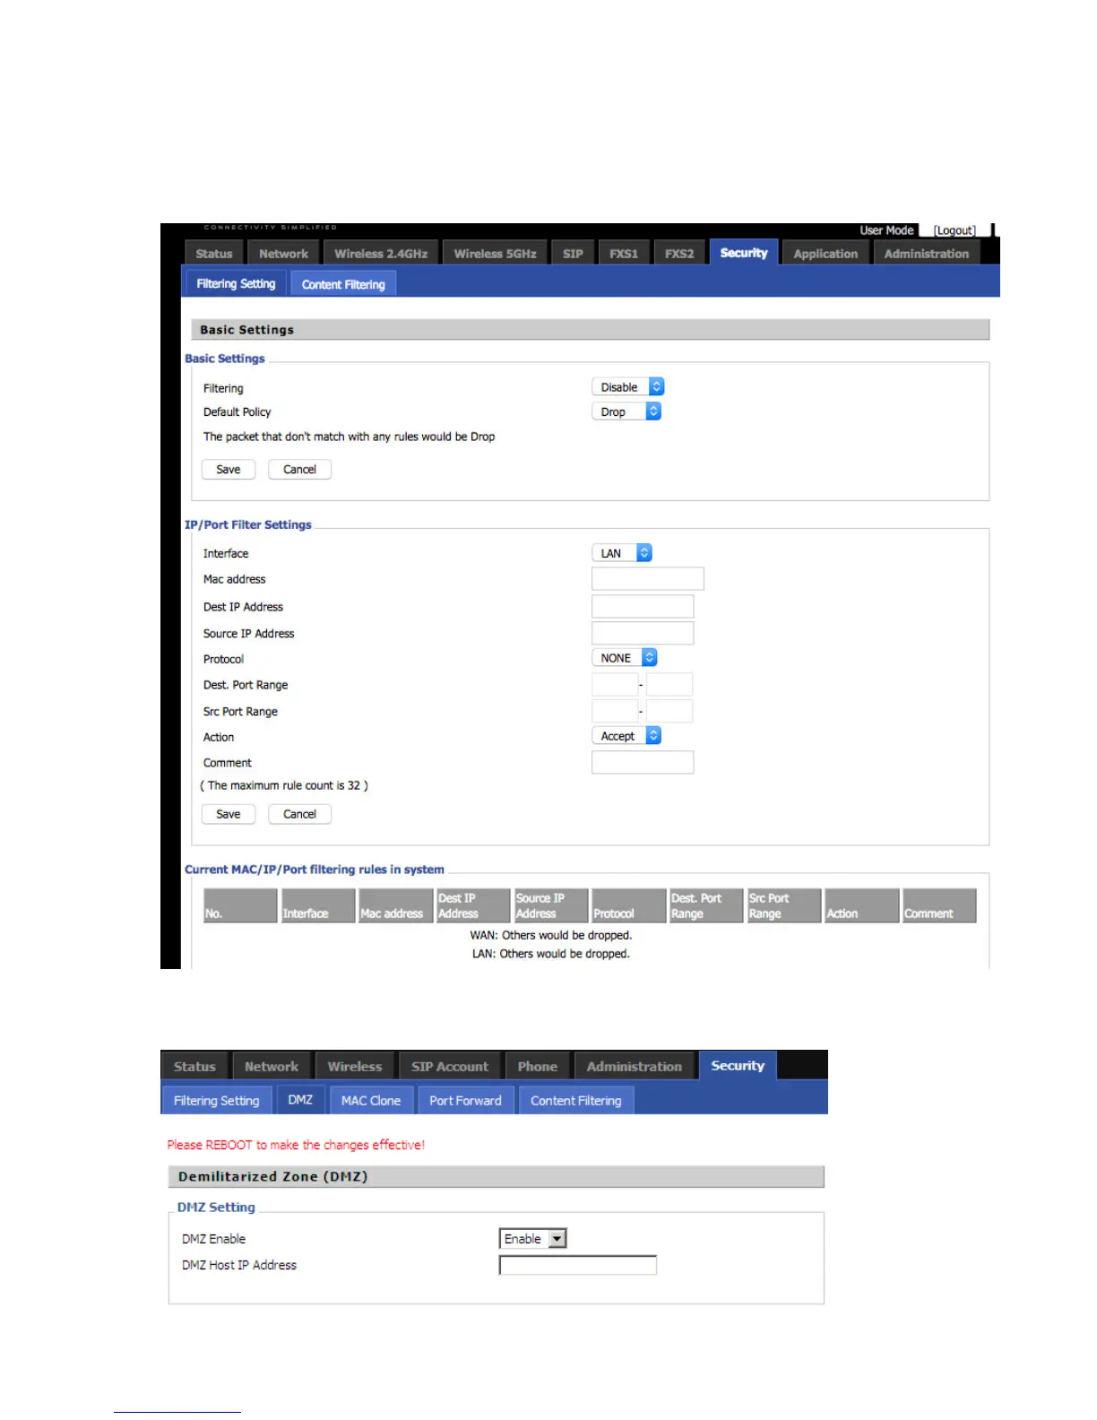This screenshot has height=1420, width=1097.
Task: Click the Dest. Port Range start field
Action: point(615,685)
